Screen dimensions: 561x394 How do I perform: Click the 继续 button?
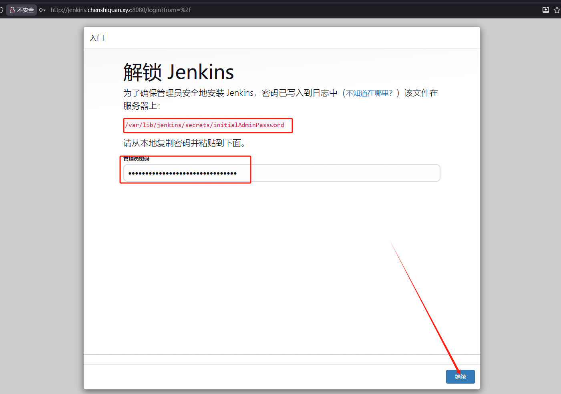(460, 377)
